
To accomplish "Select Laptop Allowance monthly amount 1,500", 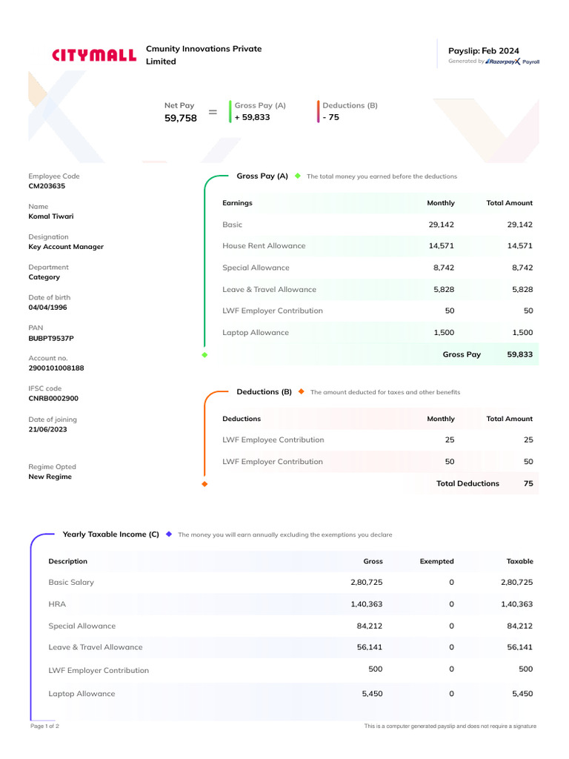I will [445, 333].
